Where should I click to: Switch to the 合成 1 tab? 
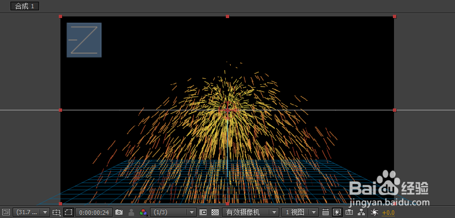(x=25, y=7)
